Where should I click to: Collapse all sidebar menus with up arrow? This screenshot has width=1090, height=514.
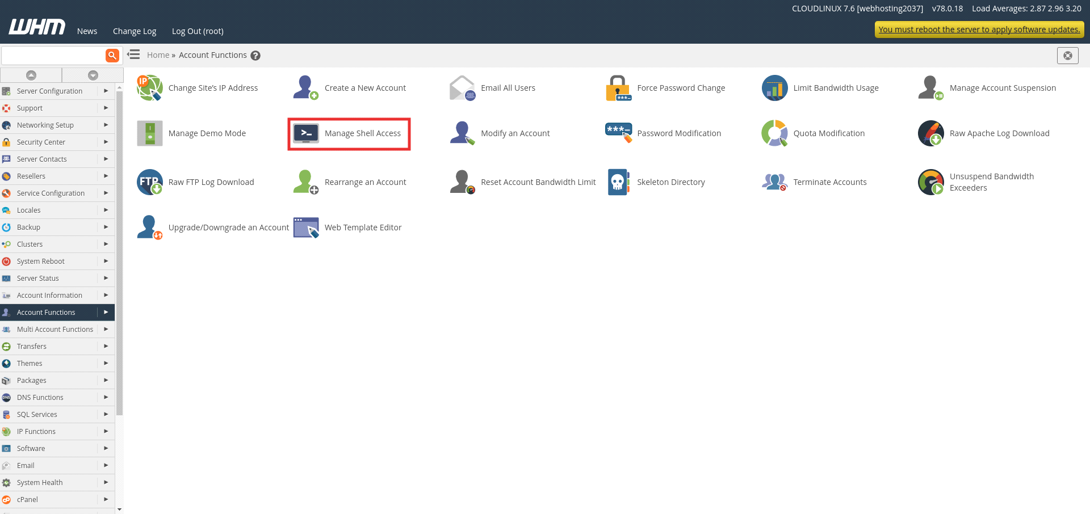click(31, 75)
